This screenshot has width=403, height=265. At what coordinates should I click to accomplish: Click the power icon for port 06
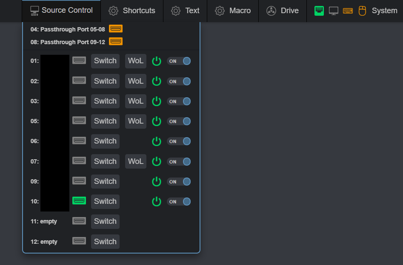click(x=157, y=141)
